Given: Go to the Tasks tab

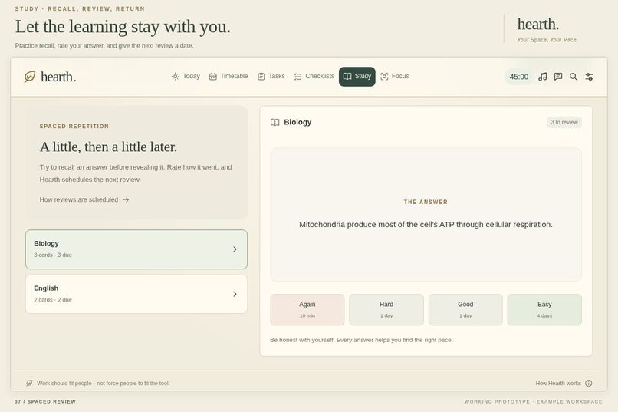Looking at the screenshot, I should (x=271, y=77).
